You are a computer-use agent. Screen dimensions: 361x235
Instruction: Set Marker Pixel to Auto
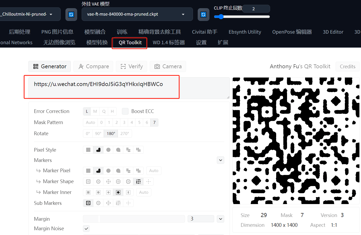point(154,171)
